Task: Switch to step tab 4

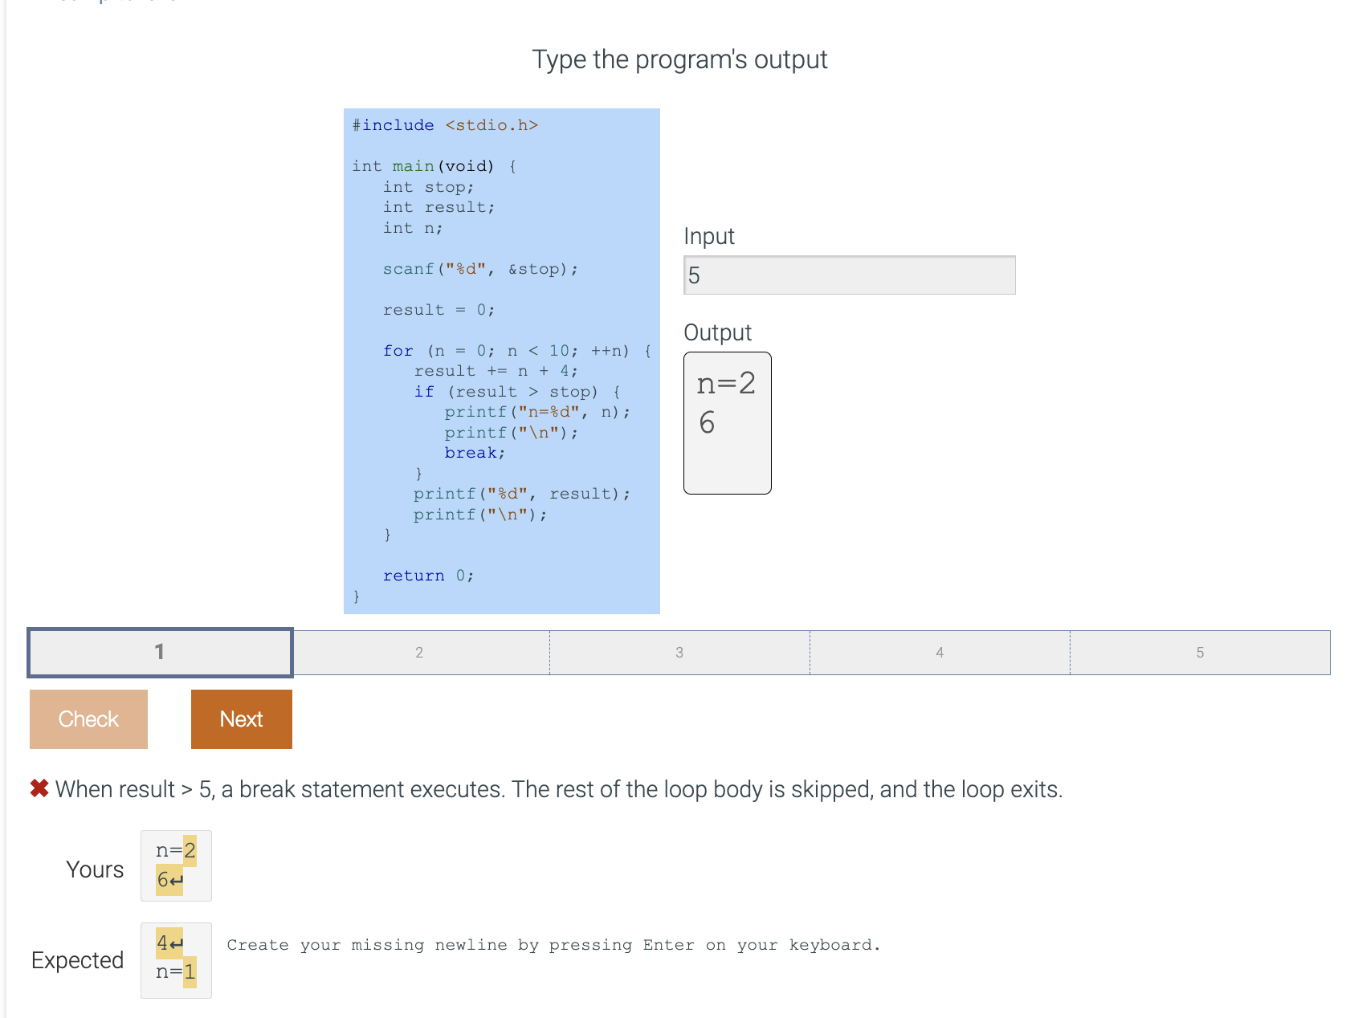Action: tap(940, 652)
